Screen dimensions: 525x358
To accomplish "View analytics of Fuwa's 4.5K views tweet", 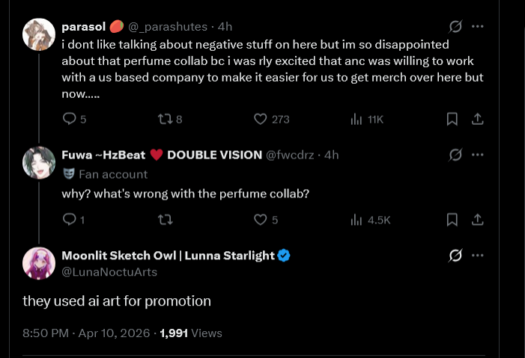I will tap(356, 220).
